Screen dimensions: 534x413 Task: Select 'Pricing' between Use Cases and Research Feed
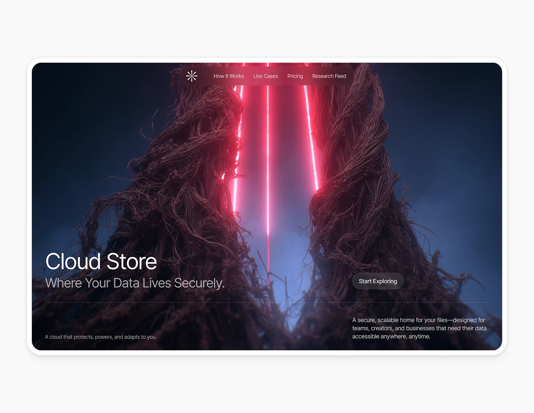pyautogui.click(x=295, y=76)
